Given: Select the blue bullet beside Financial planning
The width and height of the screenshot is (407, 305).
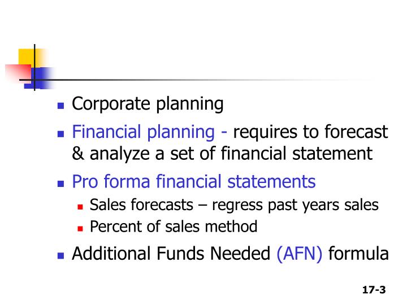Looking at the screenshot, I should 60,134.
